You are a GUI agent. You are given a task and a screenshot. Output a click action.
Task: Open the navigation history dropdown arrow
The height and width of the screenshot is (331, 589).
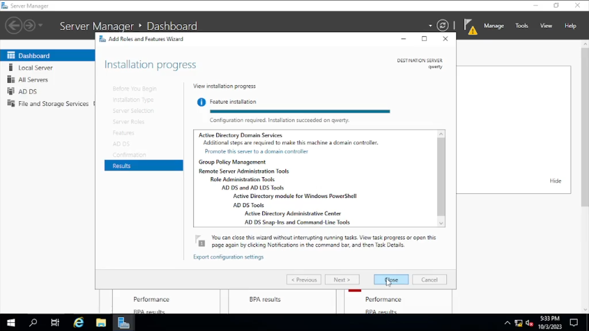coord(40,25)
